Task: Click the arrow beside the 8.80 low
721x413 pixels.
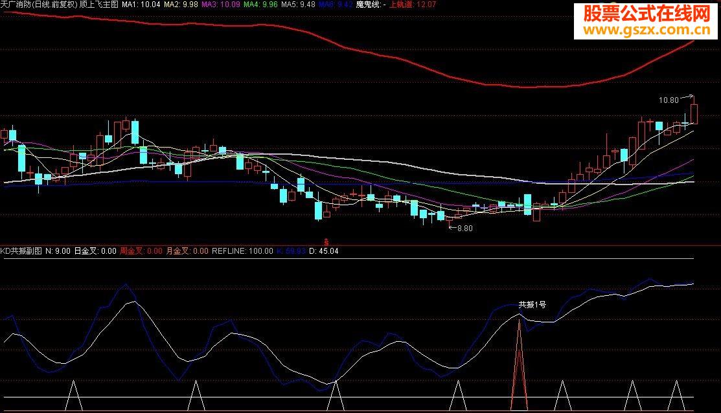Action: (452, 227)
